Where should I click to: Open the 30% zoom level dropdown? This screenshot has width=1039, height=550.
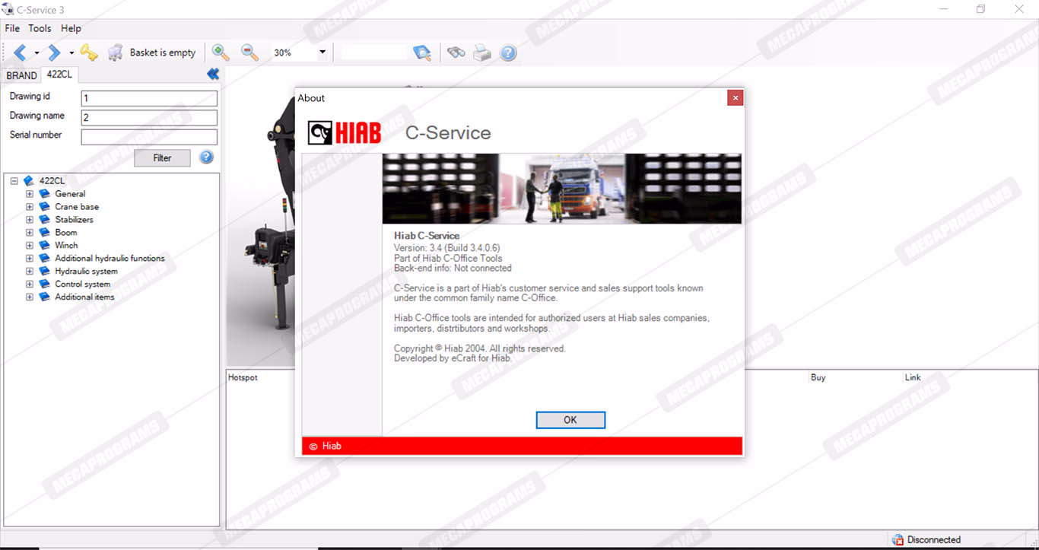(x=323, y=52)
